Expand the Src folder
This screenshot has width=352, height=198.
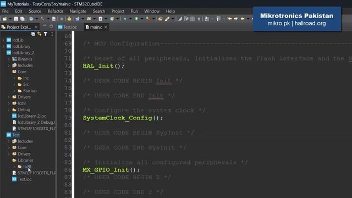(x=14, y=84)
